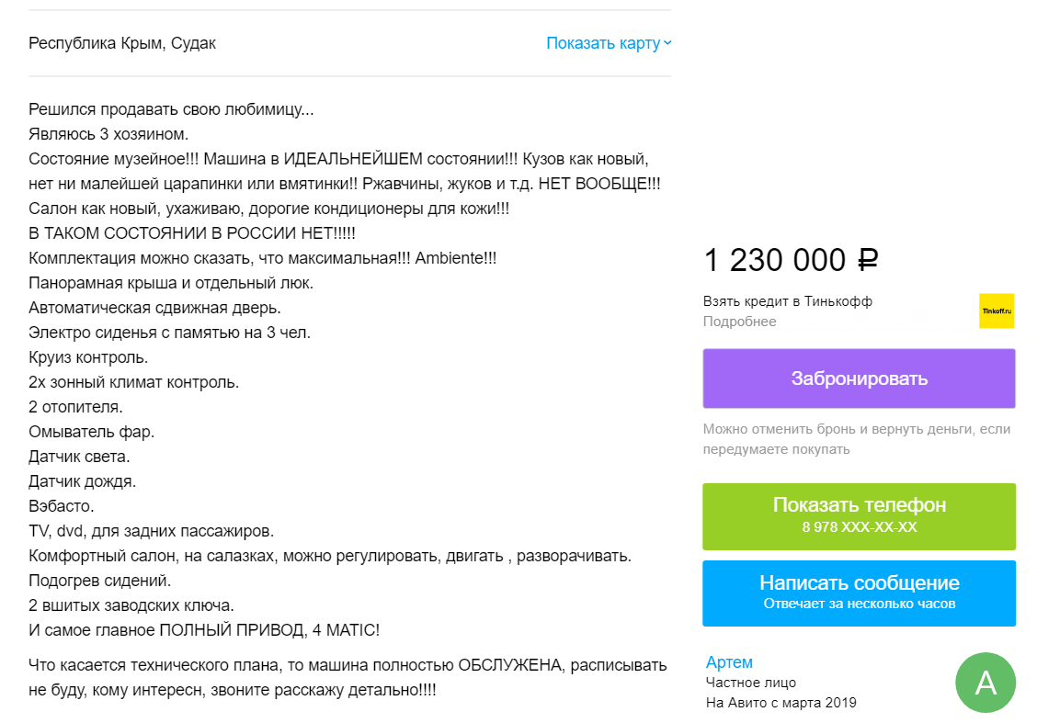
Task: Click Отвечает за несколько часов text
Action: (x=859, y=605)
